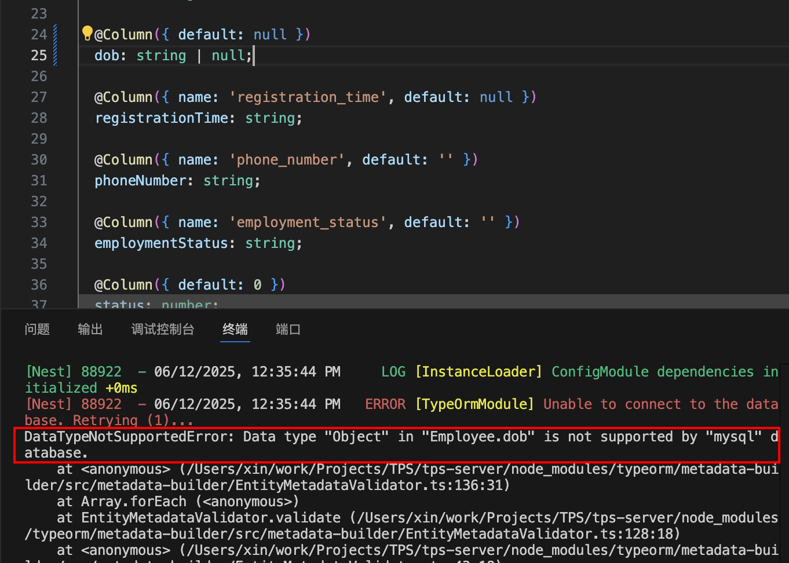Click the ERROR [TypeOrmModule] log line
Image resolution: width=789 pixels, height=563 pixels.
point(449,404)
